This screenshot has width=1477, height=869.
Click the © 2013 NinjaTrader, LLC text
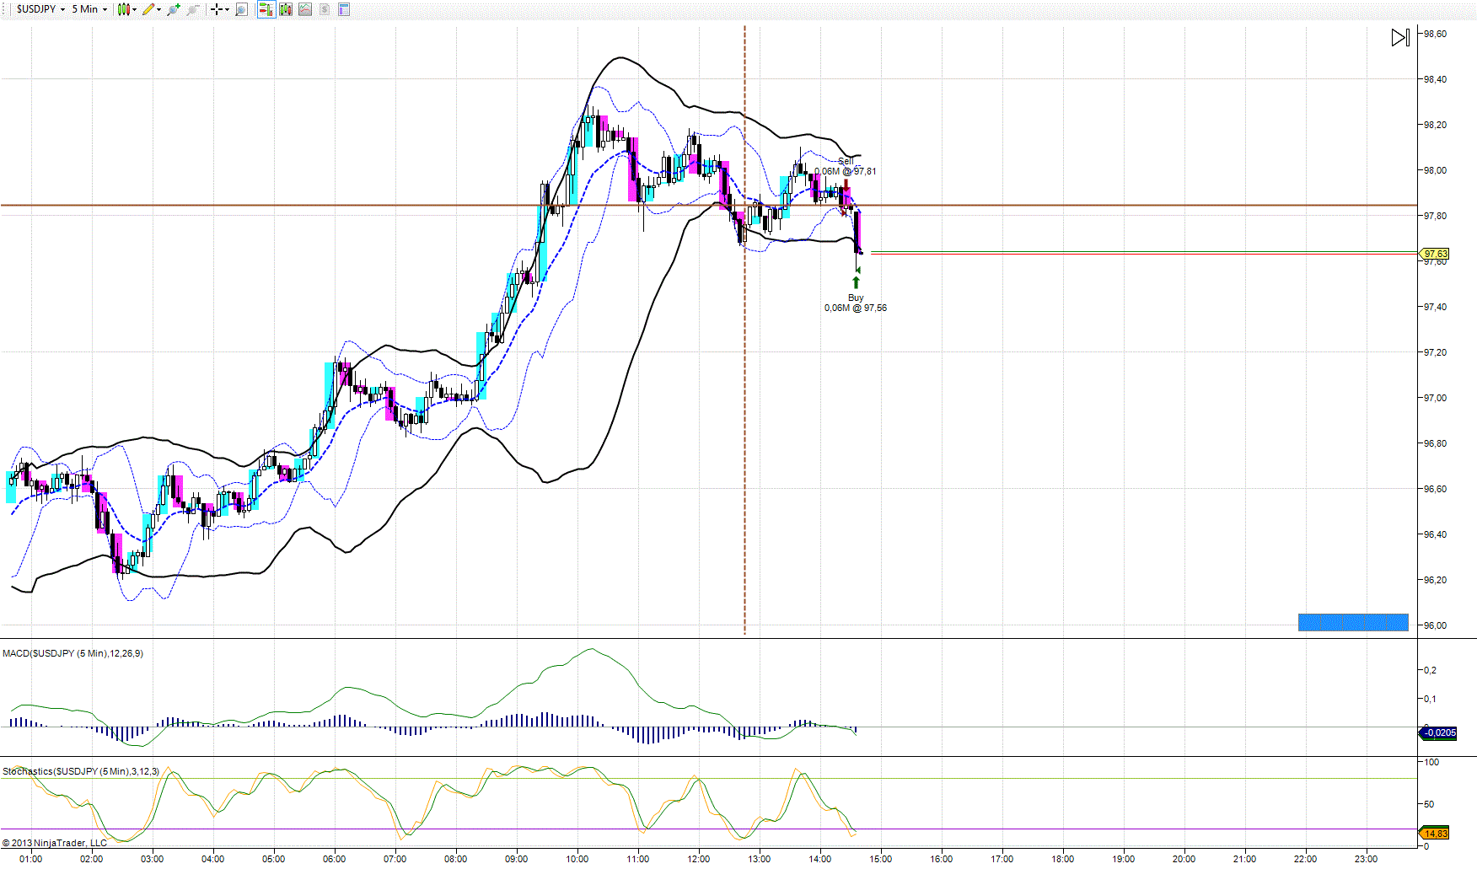pyautogui.click(x=55, y=843)
